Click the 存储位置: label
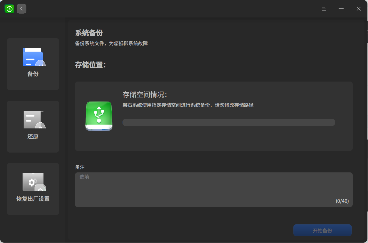This screenshot has width=368, height=243. pos(91,65)
